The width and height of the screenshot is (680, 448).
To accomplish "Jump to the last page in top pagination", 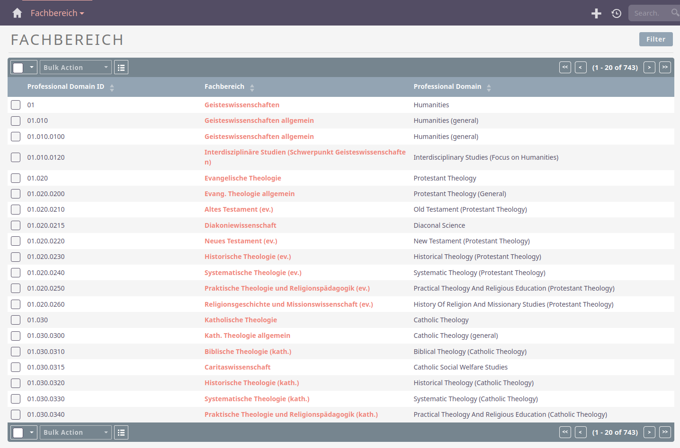I will tap(665, 68).
